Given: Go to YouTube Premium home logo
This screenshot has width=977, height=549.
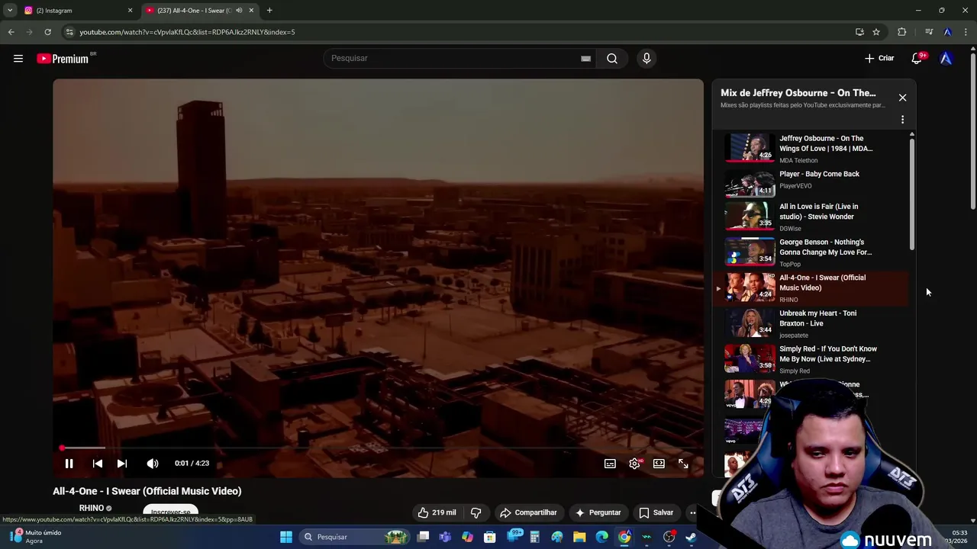Looking at the screenshot, I should pyautogui.click(x=63, y=59).
